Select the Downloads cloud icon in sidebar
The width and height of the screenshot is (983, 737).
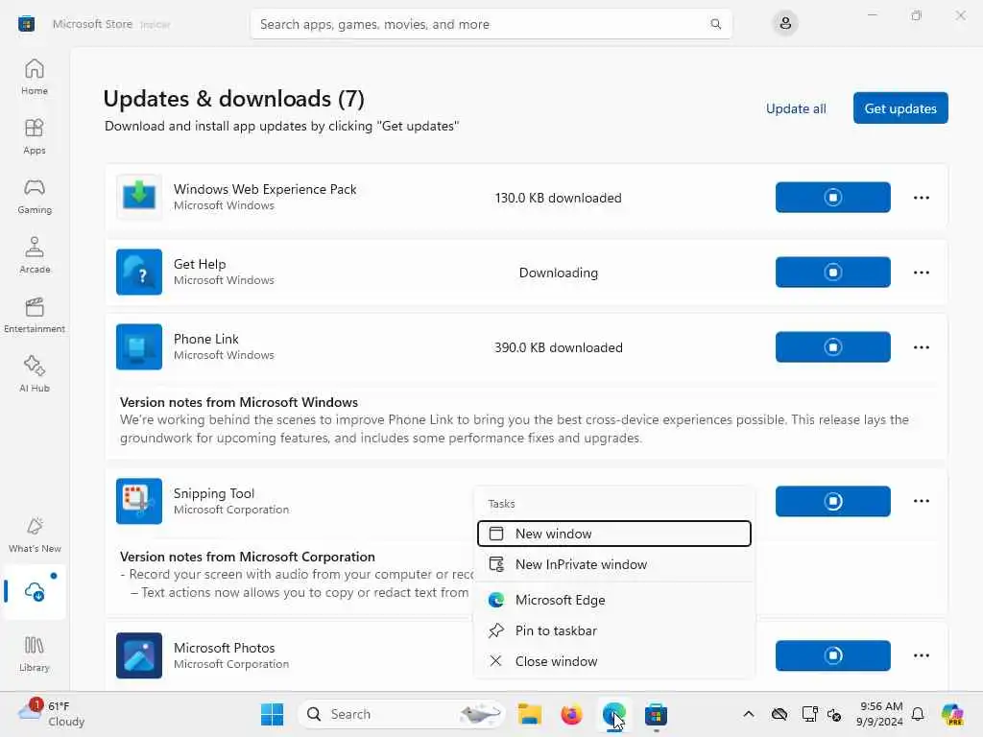point(35,591)
